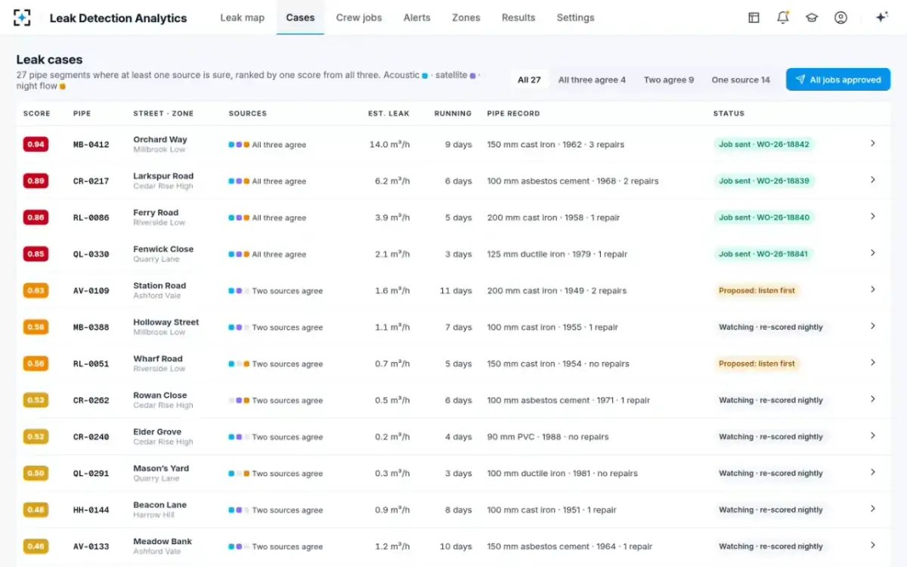Screen dimensions: 907x567
Task: Sort by the Est. Leak column header
Action: [x=388, y=113]
